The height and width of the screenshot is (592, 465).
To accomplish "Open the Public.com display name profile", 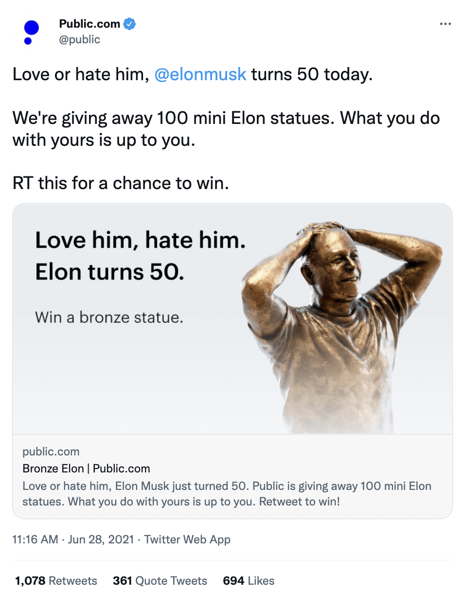I will click(x=89, y=24).
